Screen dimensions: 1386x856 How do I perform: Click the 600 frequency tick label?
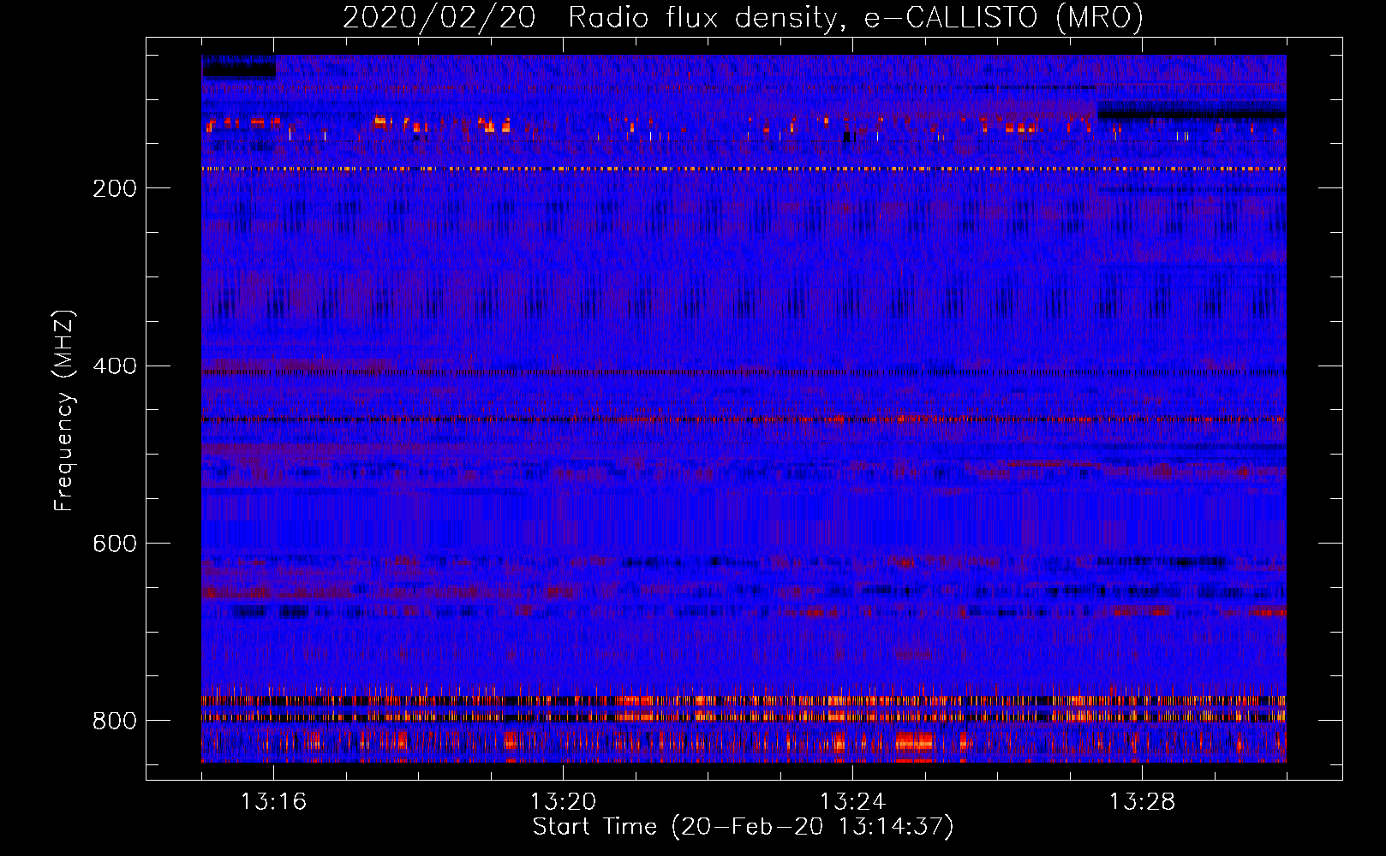click(x=115, y=544)
